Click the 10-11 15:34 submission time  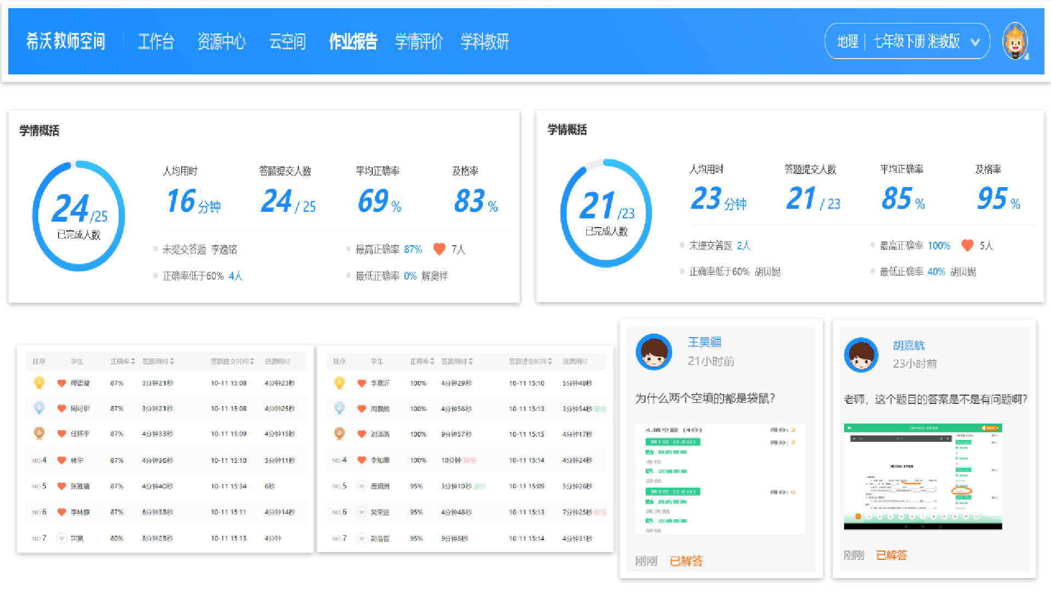coord(229,486)
